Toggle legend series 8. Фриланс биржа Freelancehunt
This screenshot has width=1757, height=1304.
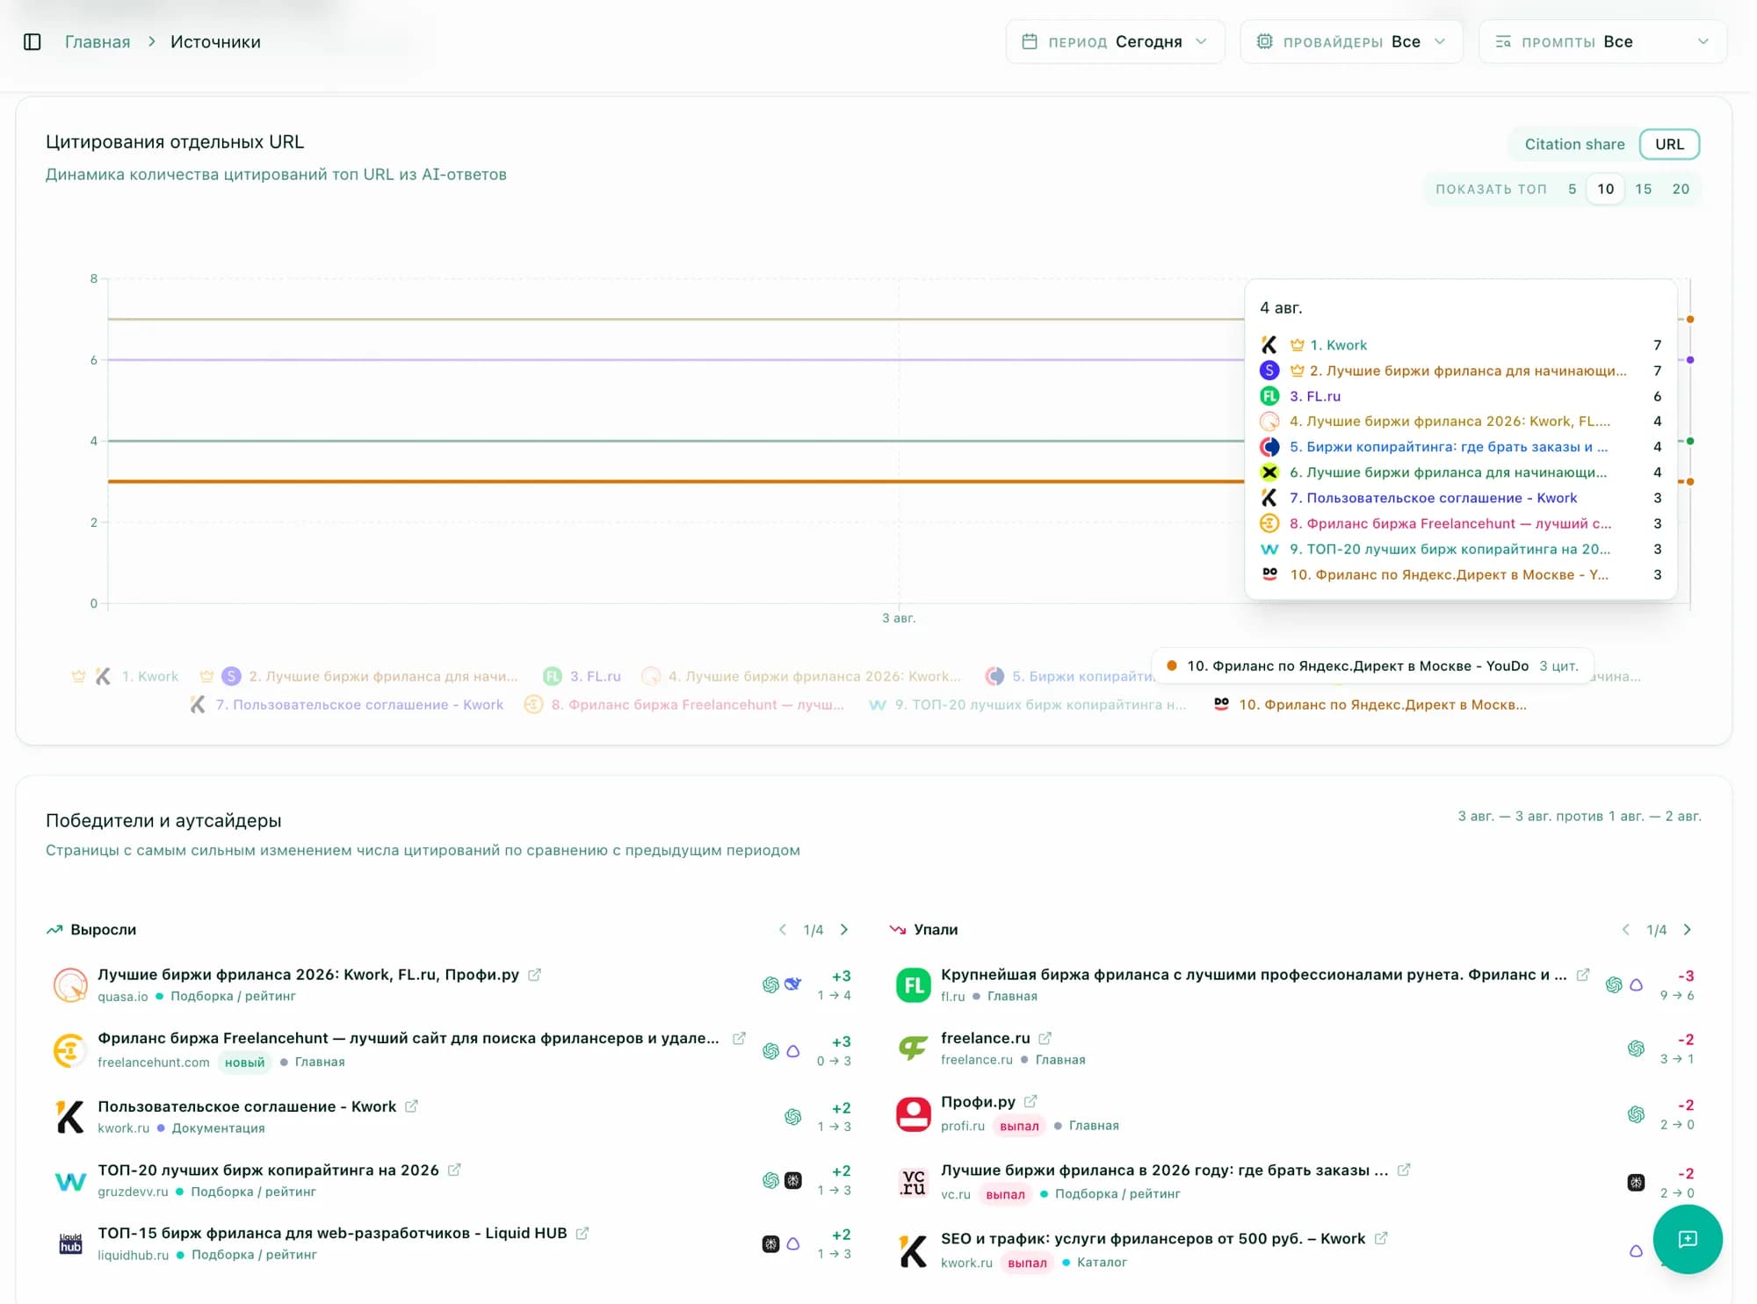tap(683, 704)
